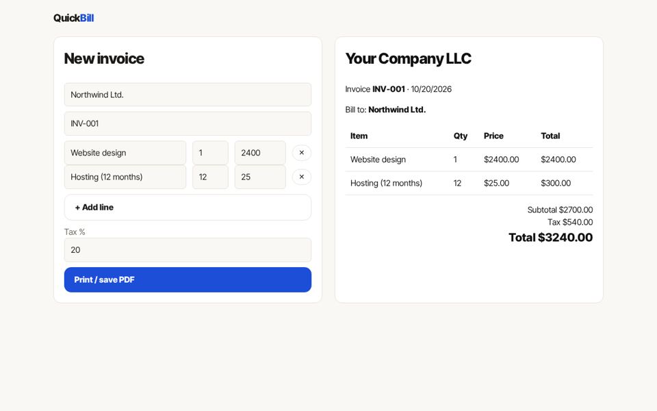The width and height of the screenshot is (657, 411).
Task: Click the Qty column header
Action: [460, 136]
